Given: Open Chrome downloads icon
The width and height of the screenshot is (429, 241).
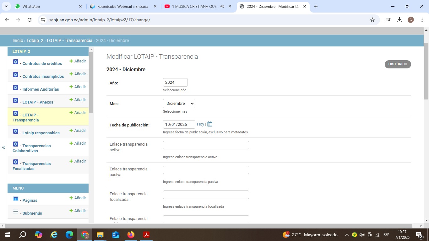Looking at the screenshot, I should 399,20.
